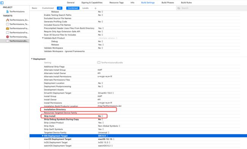Switch to Levels view filter

pos(85,8)
